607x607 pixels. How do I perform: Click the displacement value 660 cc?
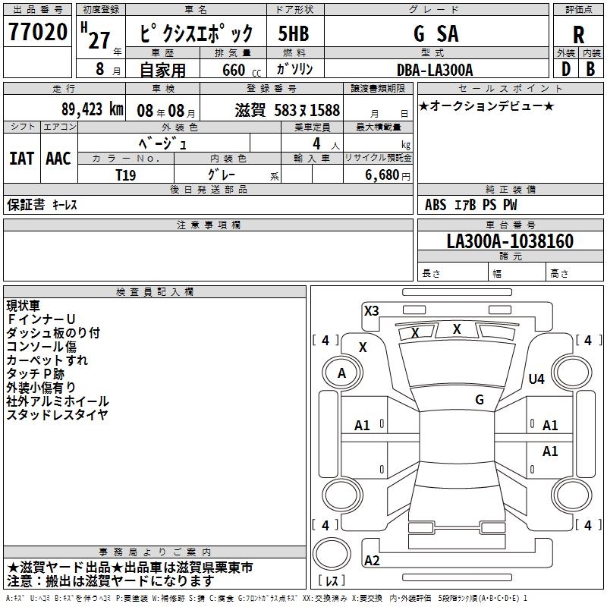pos(241,71)
